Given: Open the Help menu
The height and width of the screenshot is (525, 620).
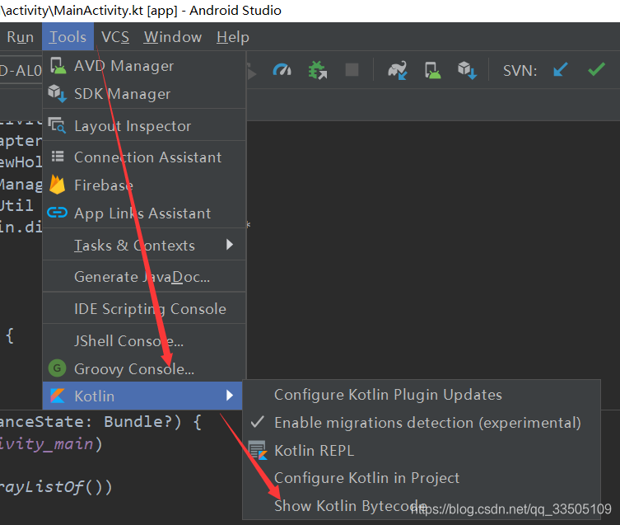Looking at the screenshot, I should click(232, 37).
